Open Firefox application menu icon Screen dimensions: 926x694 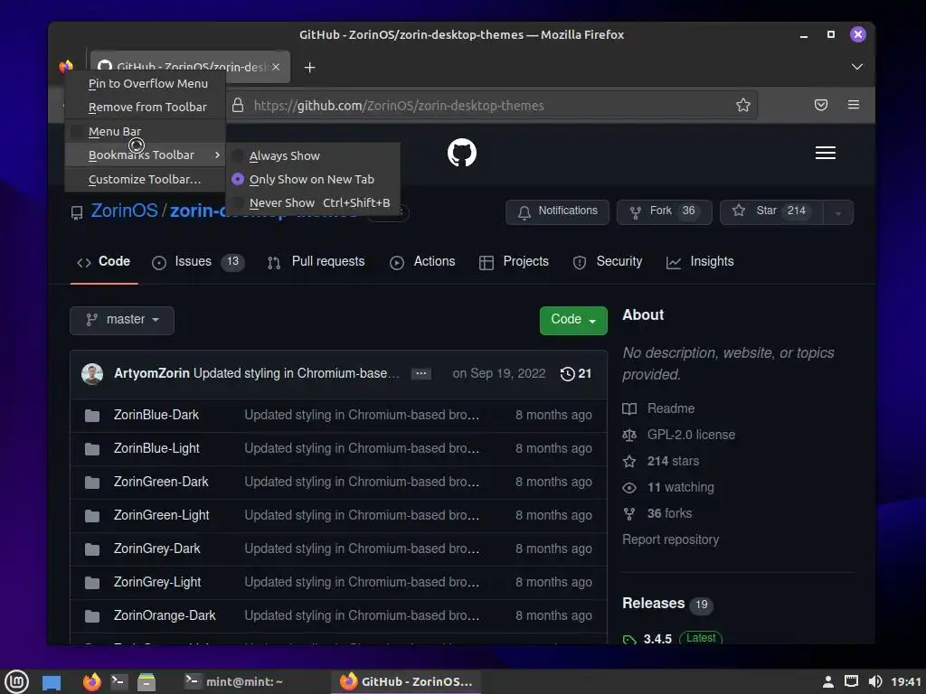[x=854, y=105]
